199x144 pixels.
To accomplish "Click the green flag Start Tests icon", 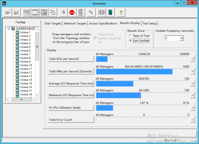I will [63, 12].
